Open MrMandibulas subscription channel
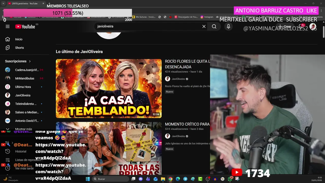325x183 pixels. (24, 78)
